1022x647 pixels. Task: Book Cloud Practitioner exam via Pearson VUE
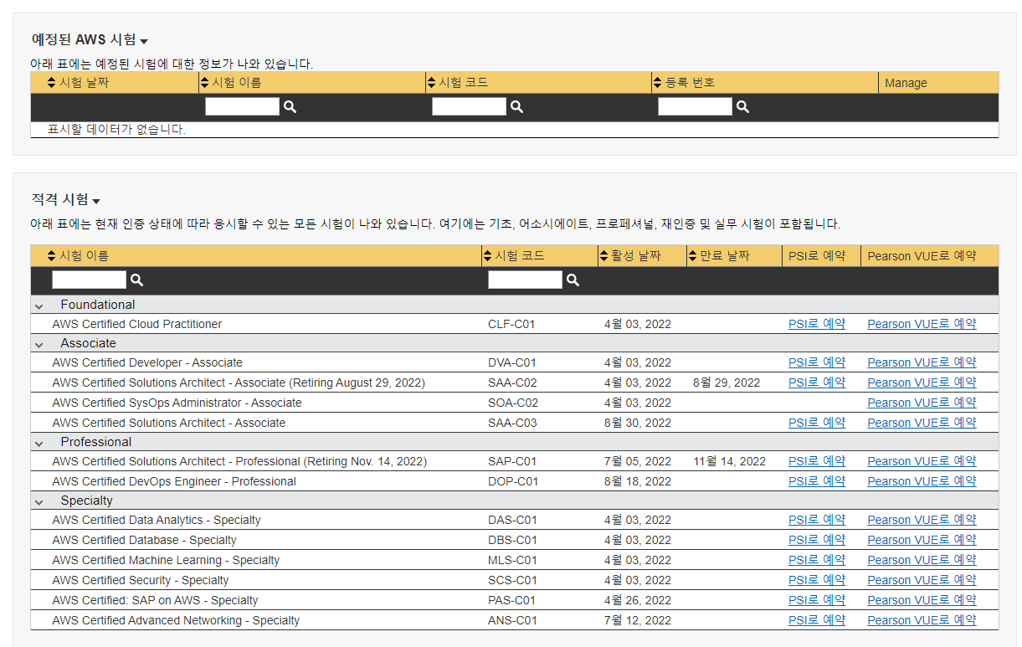[922, 324]
